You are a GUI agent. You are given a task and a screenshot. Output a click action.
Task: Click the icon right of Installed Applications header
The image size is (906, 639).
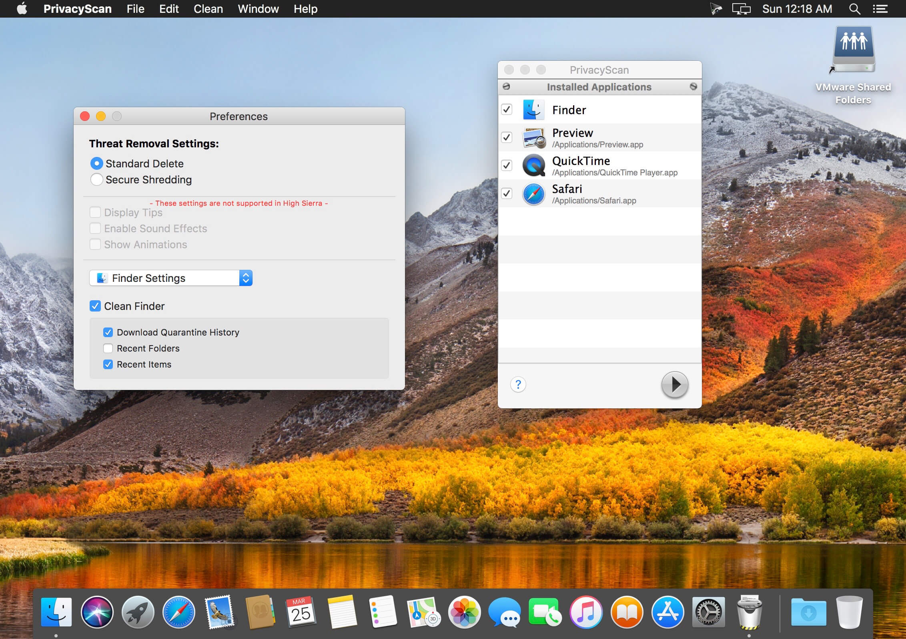click(693, 86)
